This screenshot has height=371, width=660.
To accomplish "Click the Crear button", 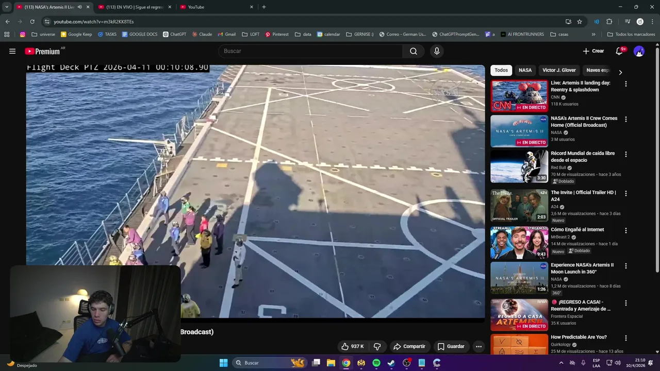I will 593,51.
